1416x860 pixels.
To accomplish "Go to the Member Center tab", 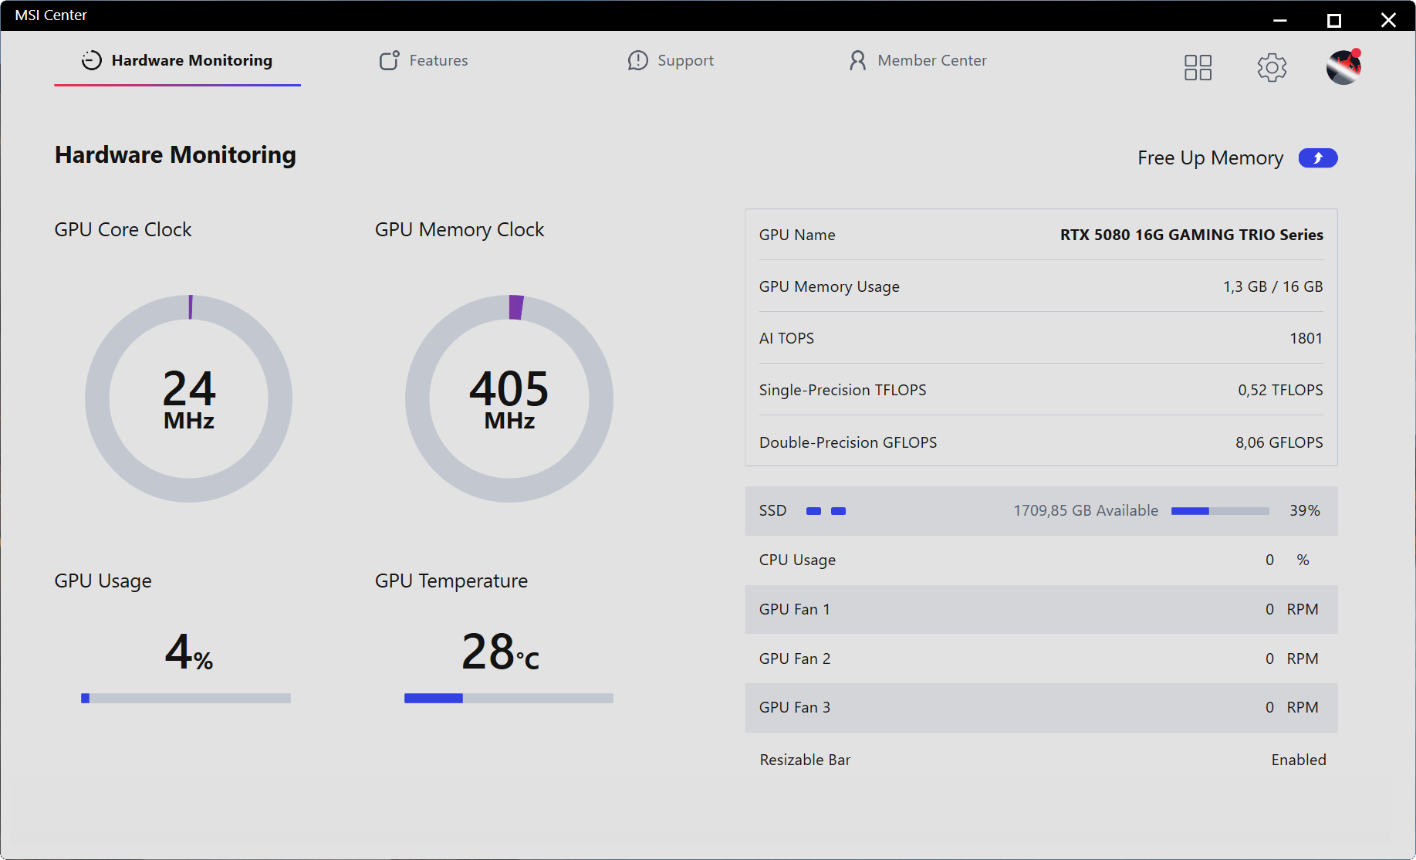I will [x=918, y=60].
